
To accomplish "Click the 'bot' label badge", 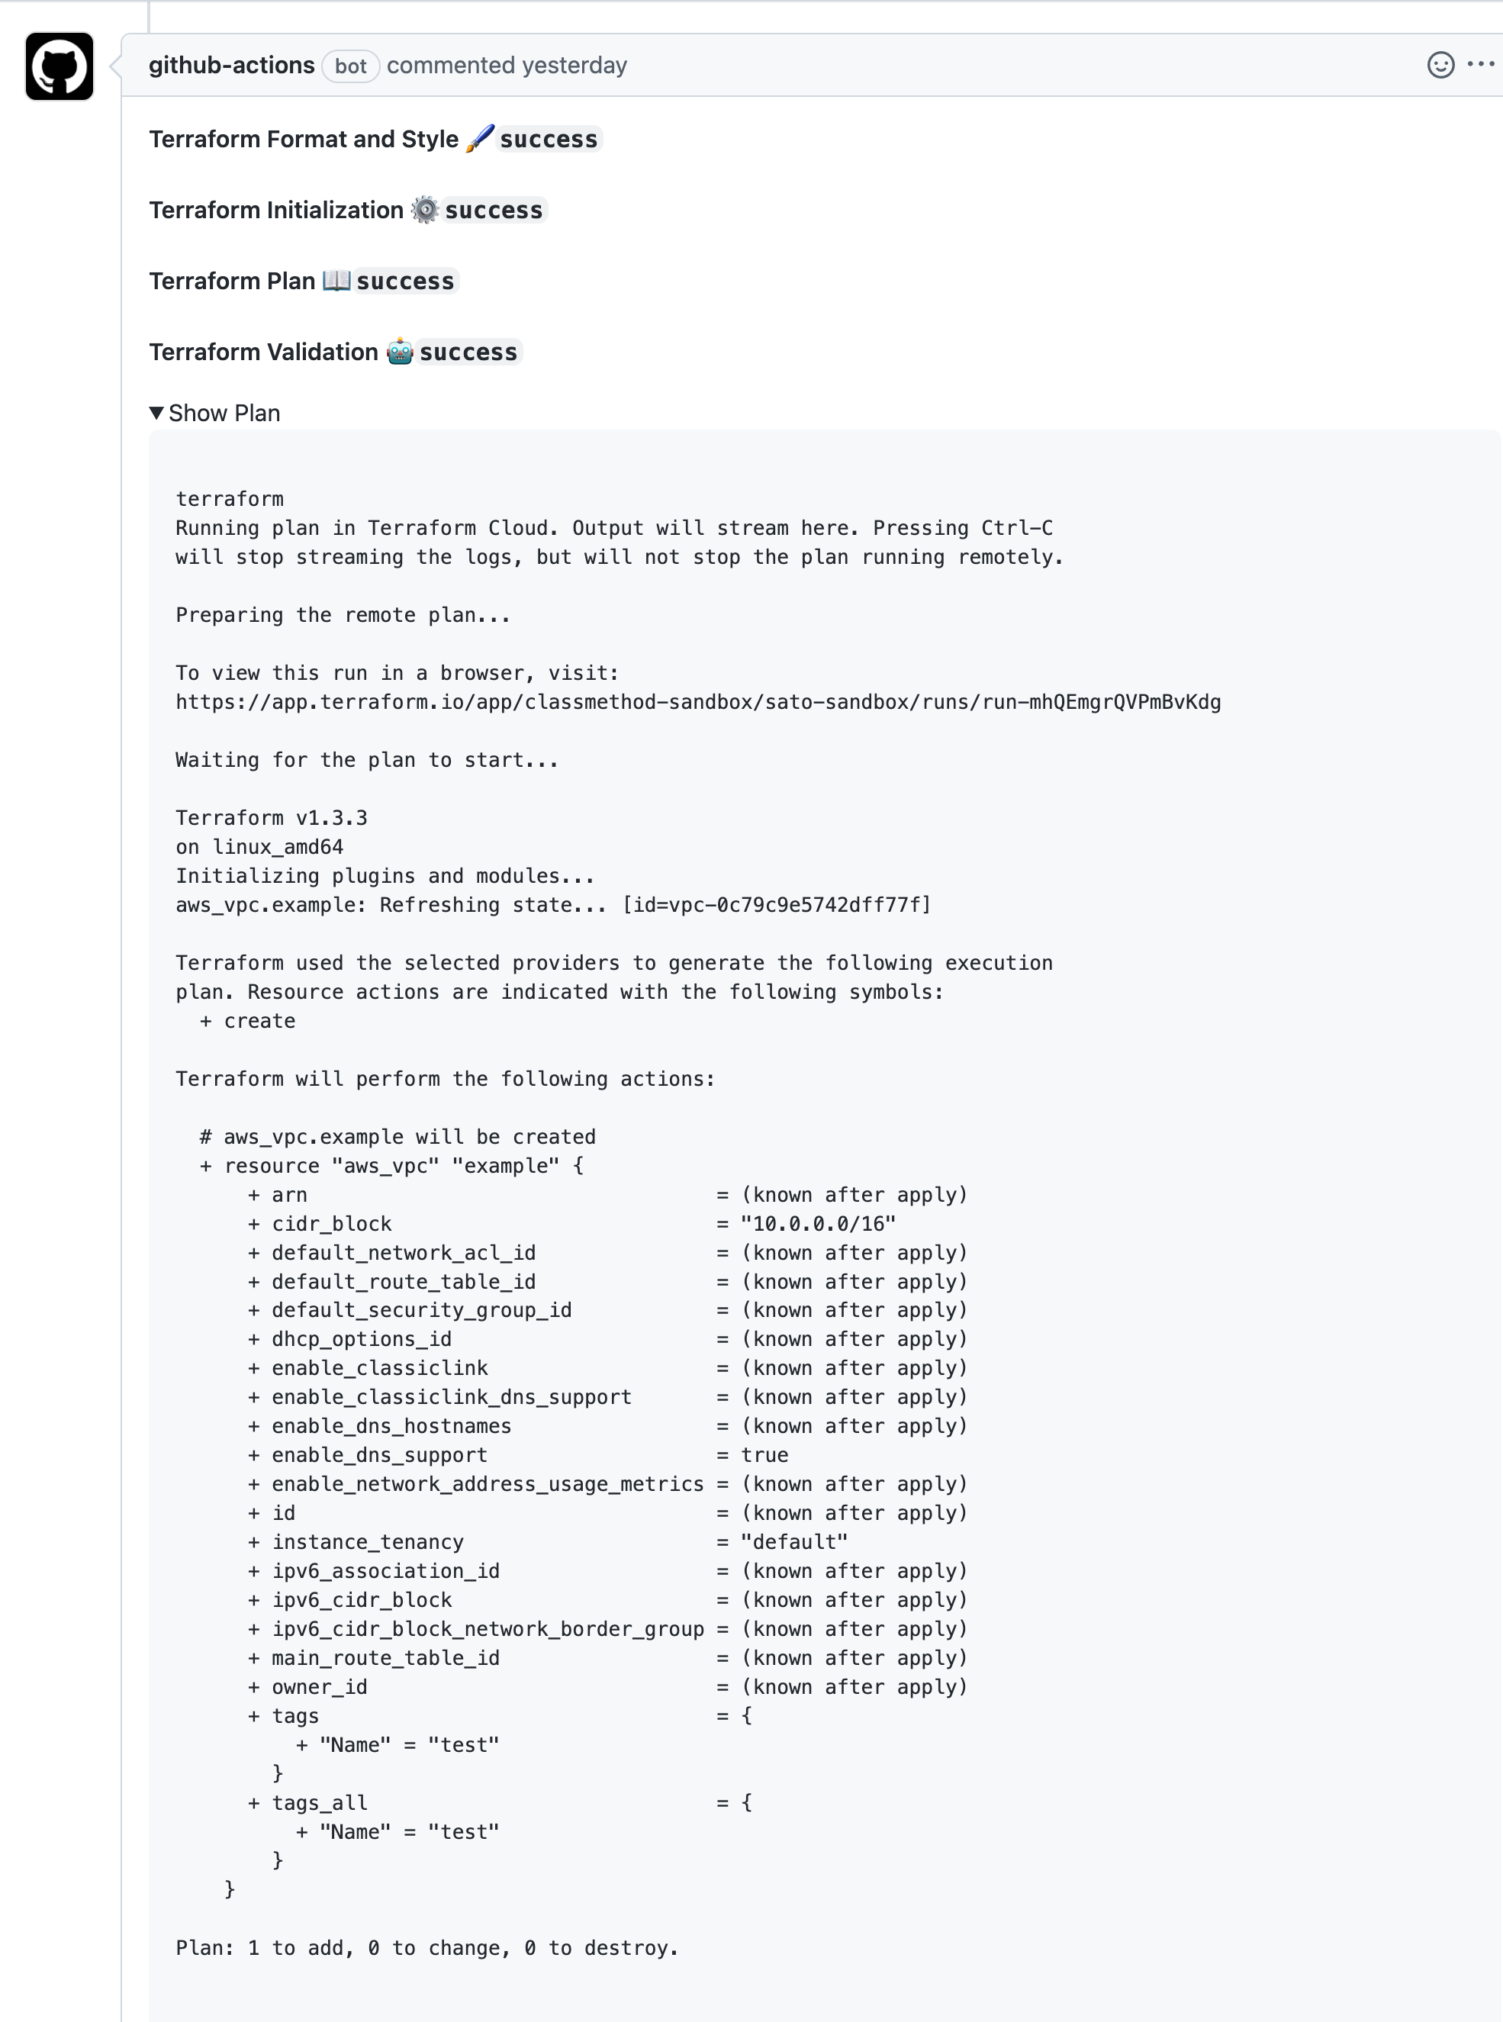I will [350, 66].
